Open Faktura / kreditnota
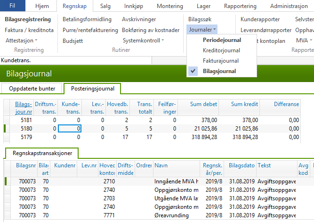314x222 pixels. (x=29, y=30)
